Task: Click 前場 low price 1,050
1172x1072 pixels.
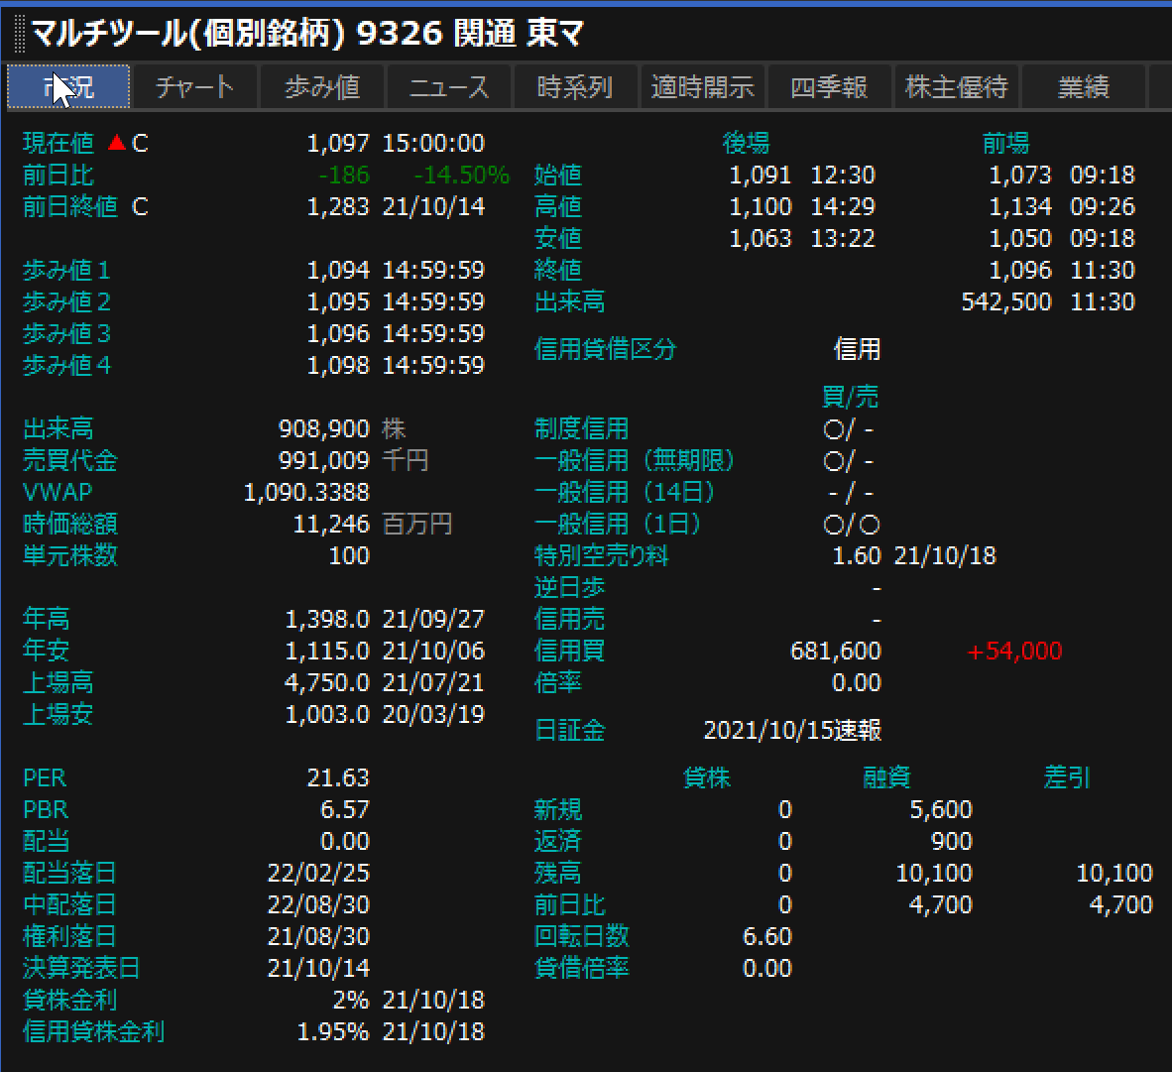Action: coord(1020,238)
